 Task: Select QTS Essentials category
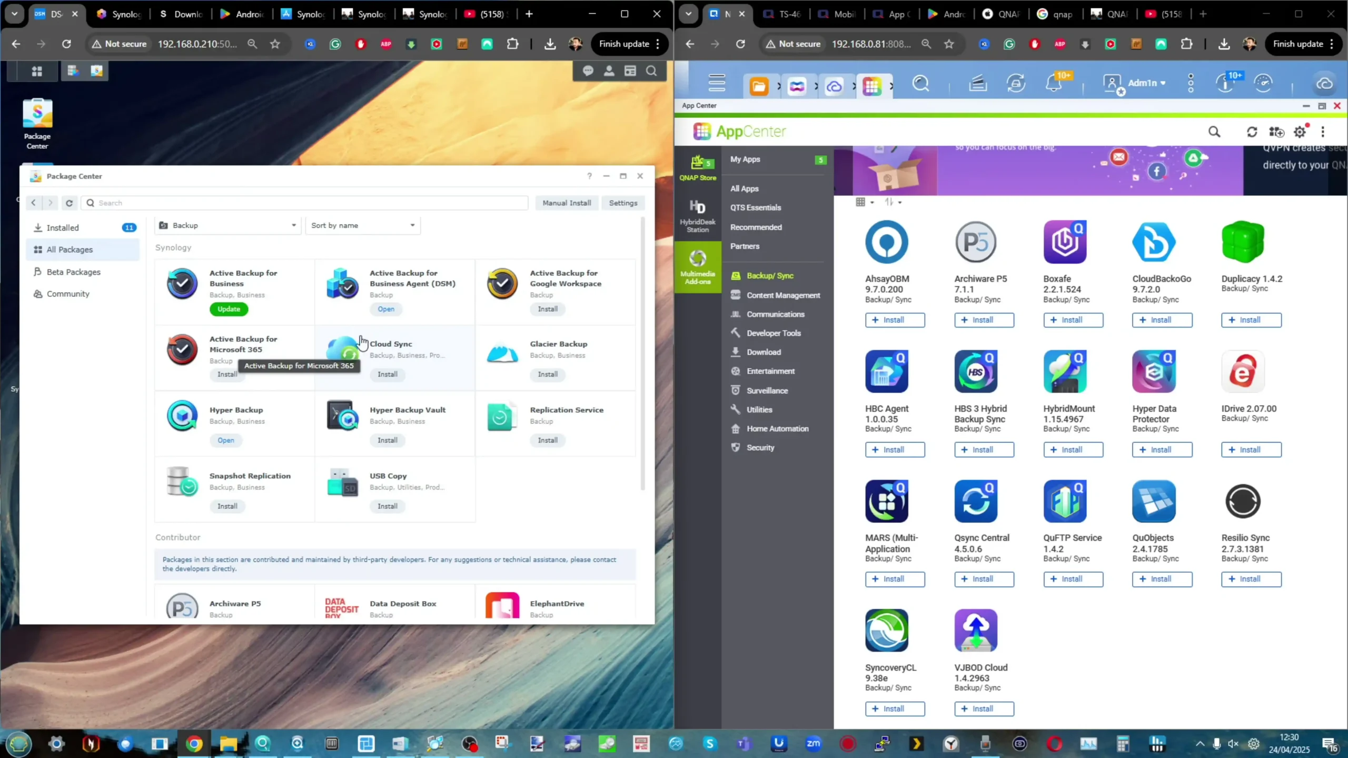point(755,207)
